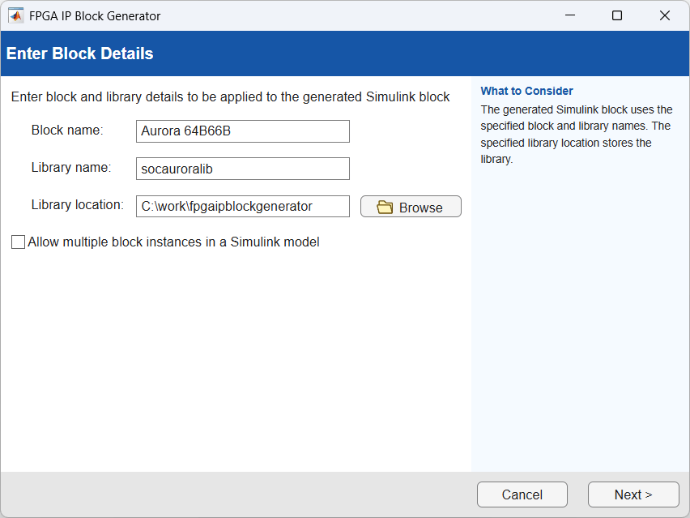Click the MATLAB icon in title bar

(16, 16)
